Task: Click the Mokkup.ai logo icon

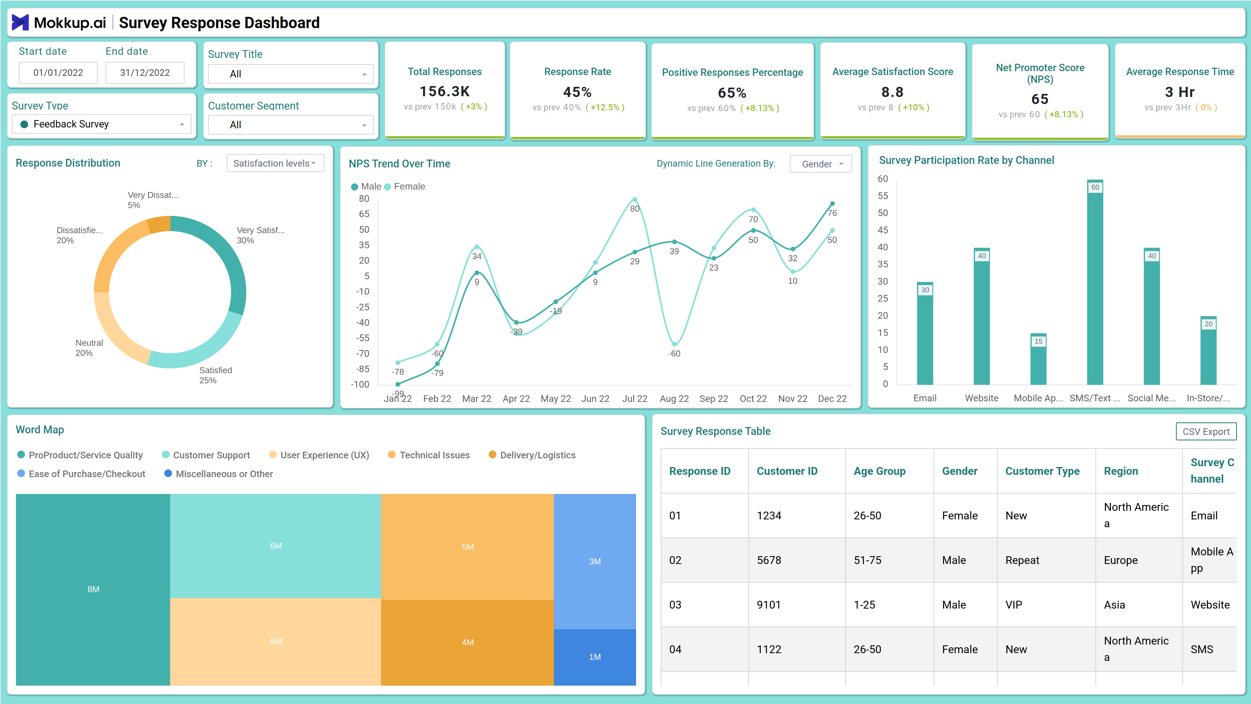Action: tap(20, 22)
